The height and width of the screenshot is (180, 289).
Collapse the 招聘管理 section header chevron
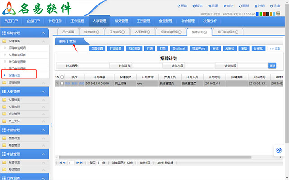(x=43, y=33)
